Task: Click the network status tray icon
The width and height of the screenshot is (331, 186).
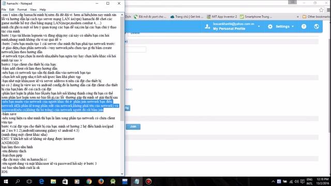Action: point(291,181)
